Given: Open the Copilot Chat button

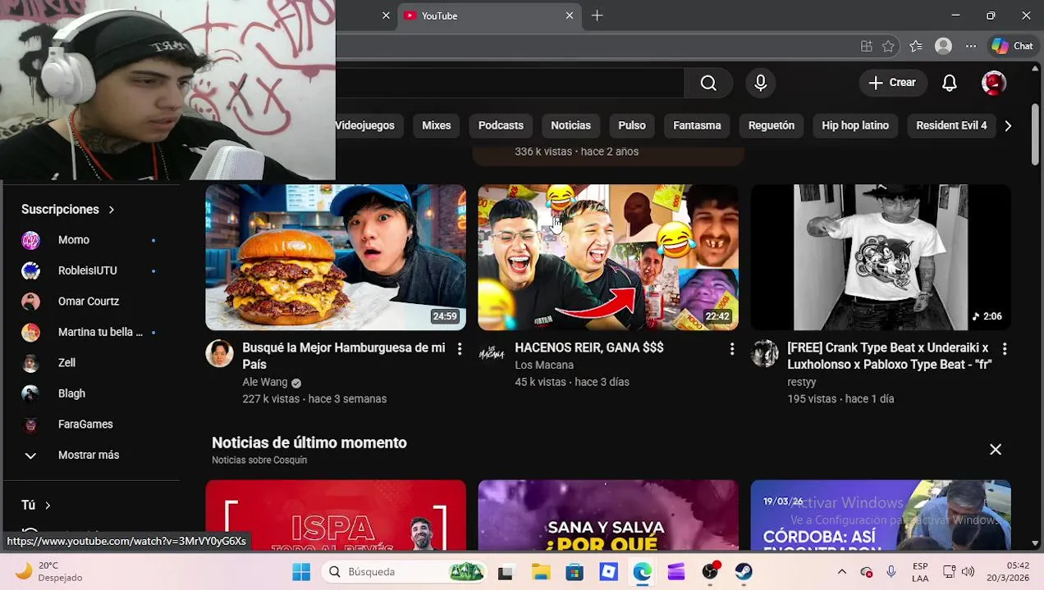Looking at the screenshot, I should [x=1012, y=47].
